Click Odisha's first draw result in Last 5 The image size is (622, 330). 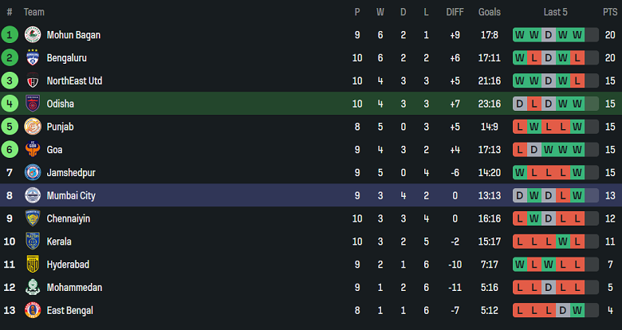pyautogui.click(x=520, y=104)
